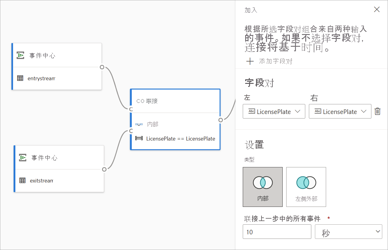The width and height of the screenshot is (388, 250).
Task: Select the LicensePlate == LicensePlate field pair icon
Action: 139,138
